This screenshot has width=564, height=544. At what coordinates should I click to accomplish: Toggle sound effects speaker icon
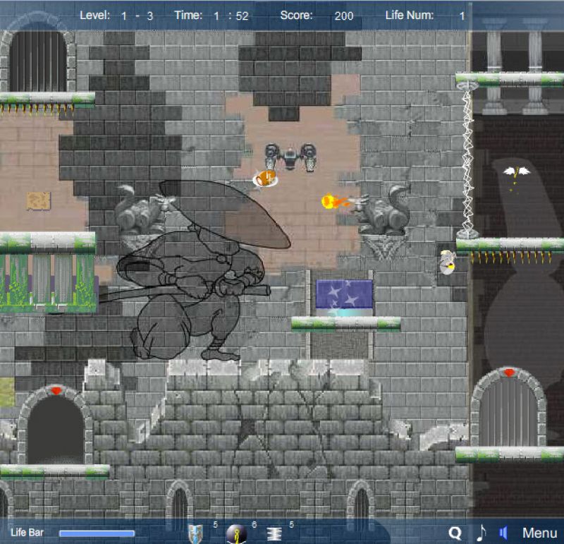(503, 533)
